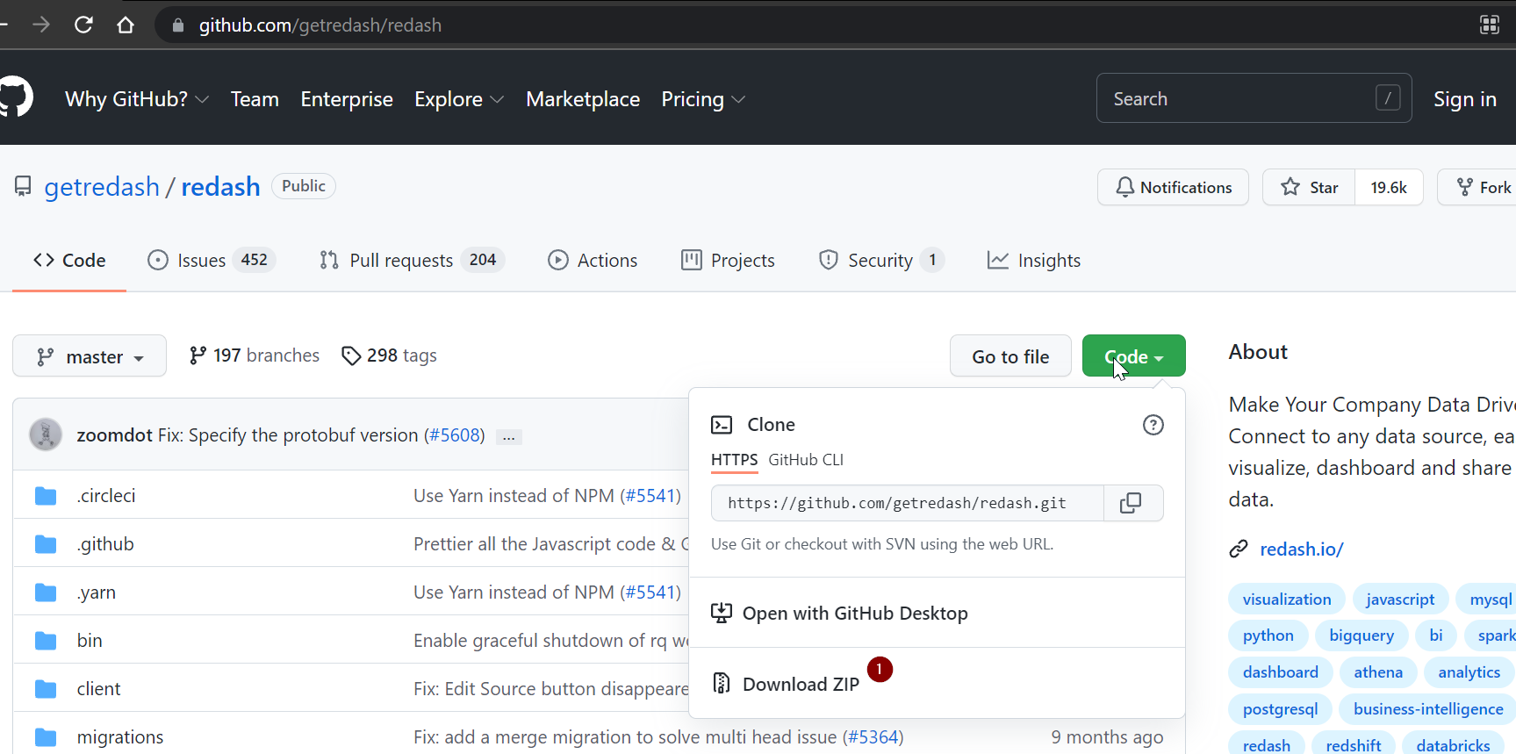Open the bigquery topic tag

coord(1362,636)
